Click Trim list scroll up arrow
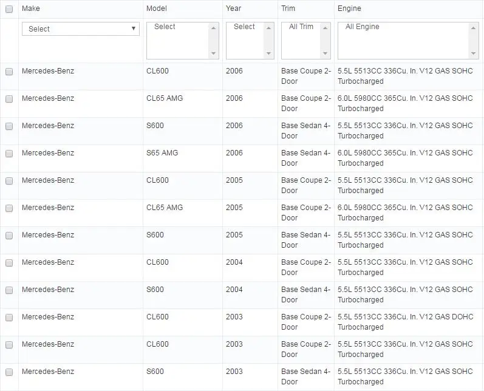Image resolution: width=484 pixels, height=391 pixels. tap(325, 28)
